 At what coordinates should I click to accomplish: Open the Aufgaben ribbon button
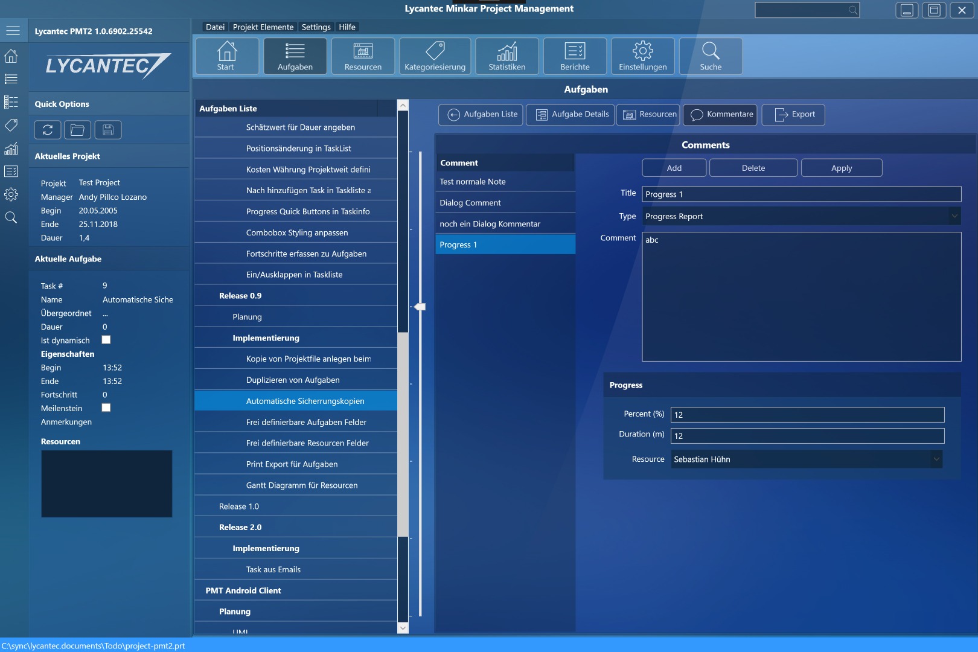coord(295,56)
